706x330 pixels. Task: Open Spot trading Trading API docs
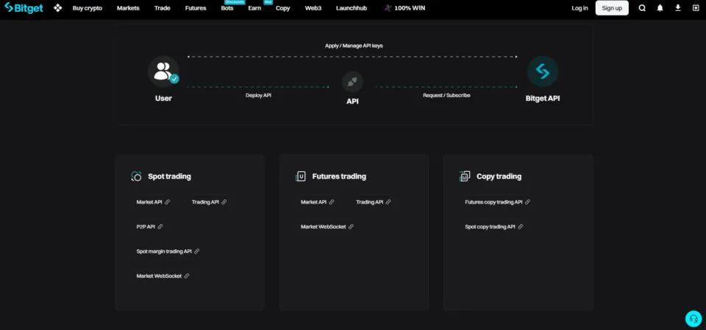(205, 202)
